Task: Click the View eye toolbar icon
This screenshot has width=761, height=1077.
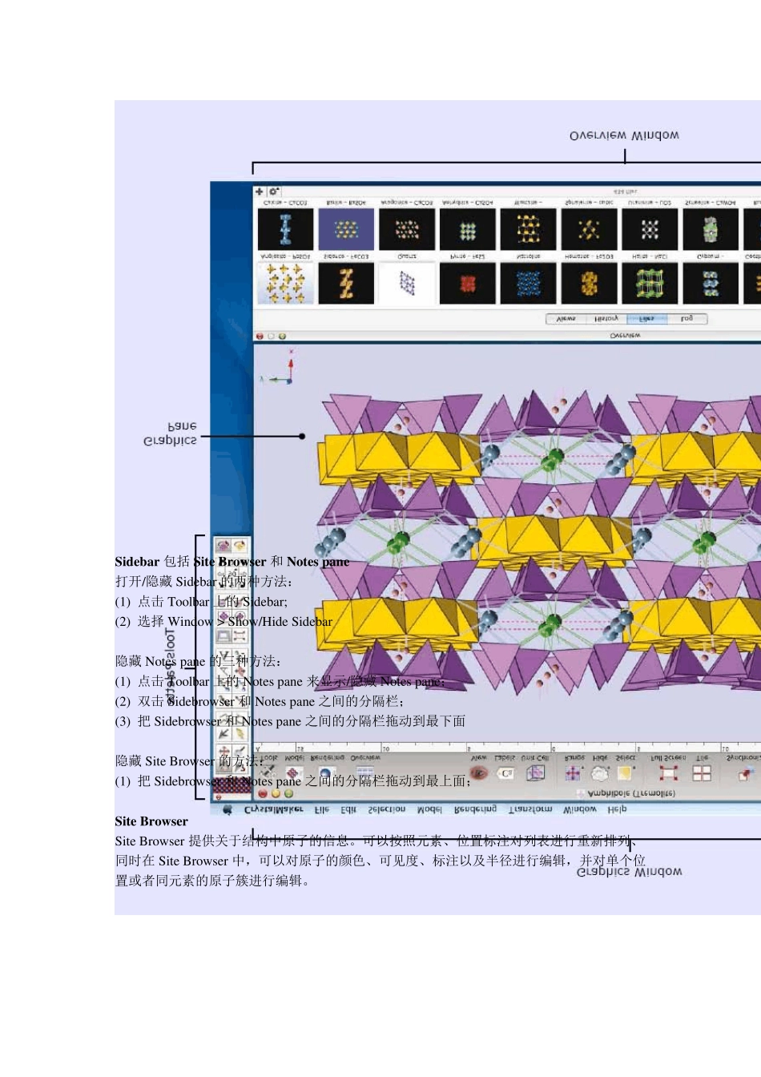Action: (x=479, y=772)
